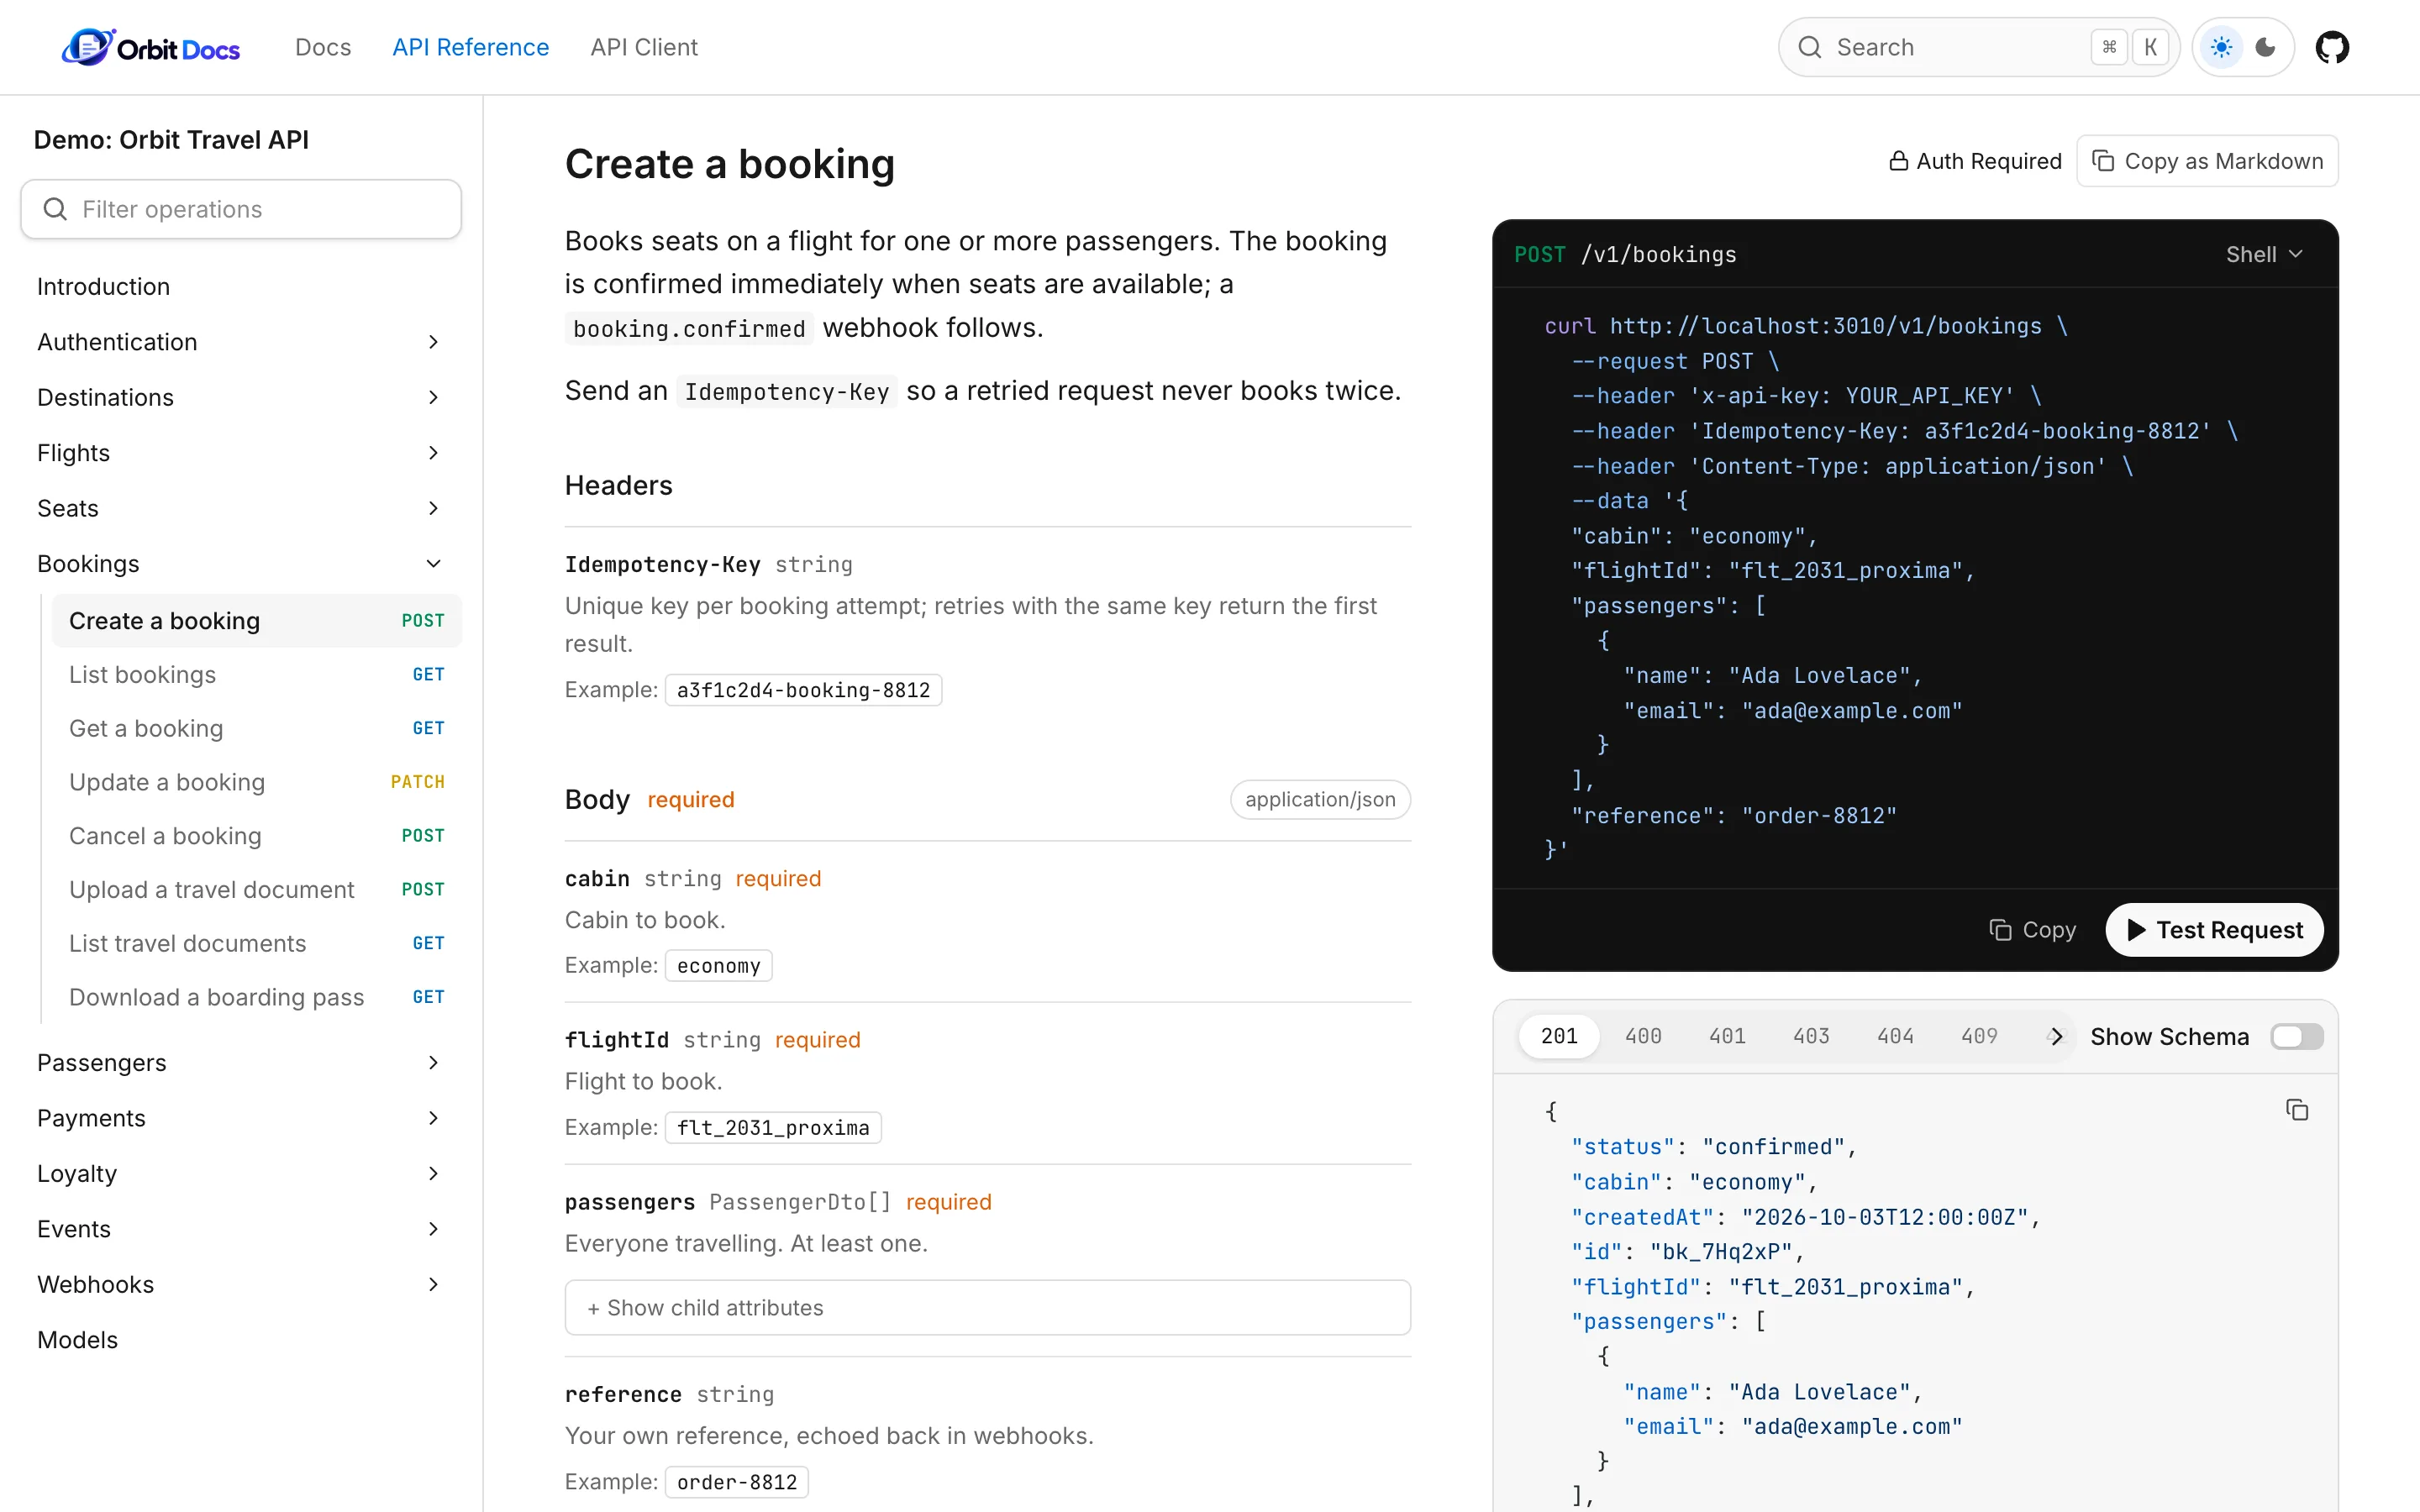Click the Test Request button

tap(2214, 930)
